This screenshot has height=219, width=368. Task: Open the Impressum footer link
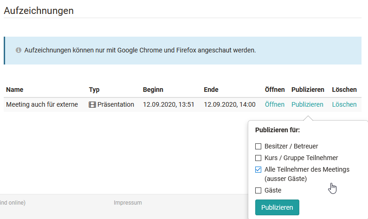click(x=128, y=203)
